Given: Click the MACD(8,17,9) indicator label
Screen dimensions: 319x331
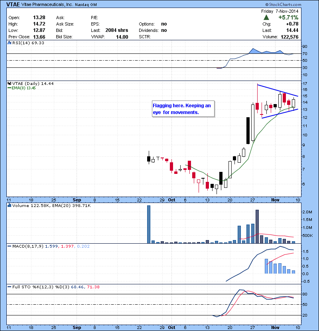Looking at the screenshot, I should pyautogui.click(x=28, y=246).
